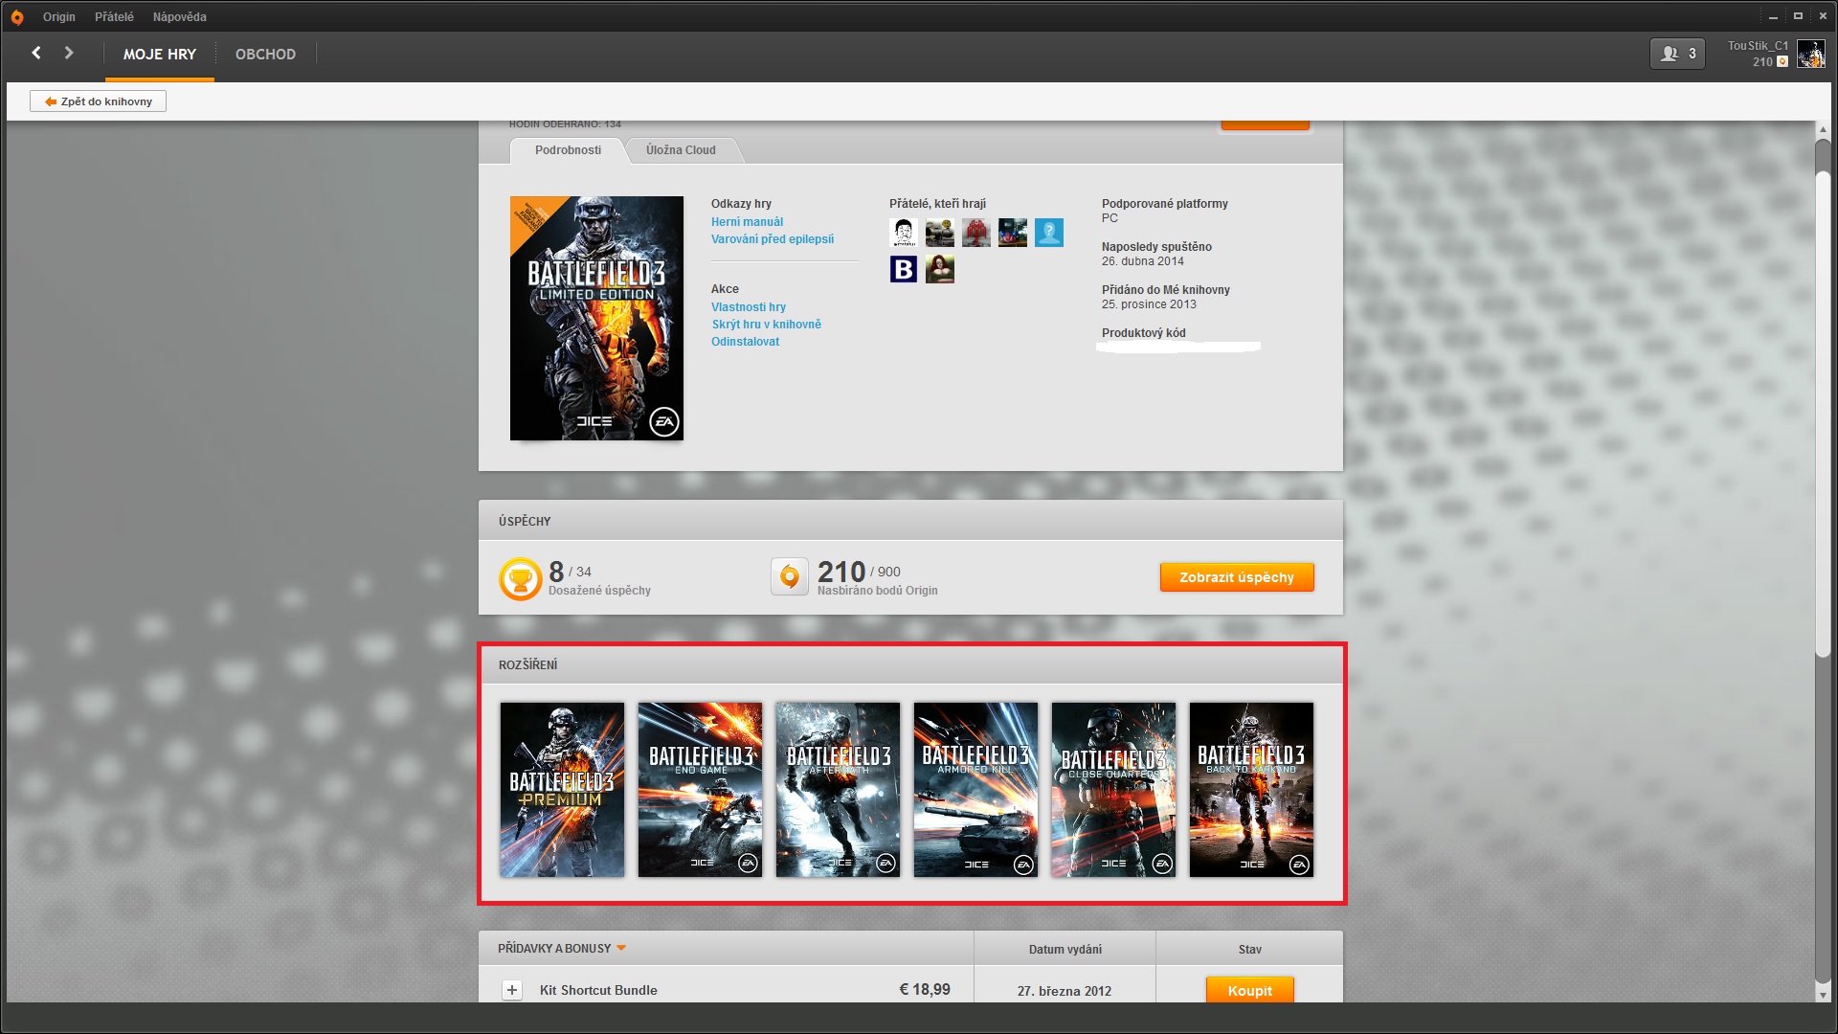
Task: Click the 27. března 2012 date
Action: click(1065, 991)
